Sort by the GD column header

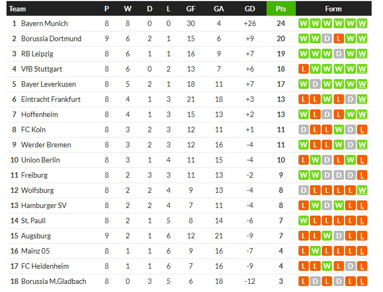[250, 9]
